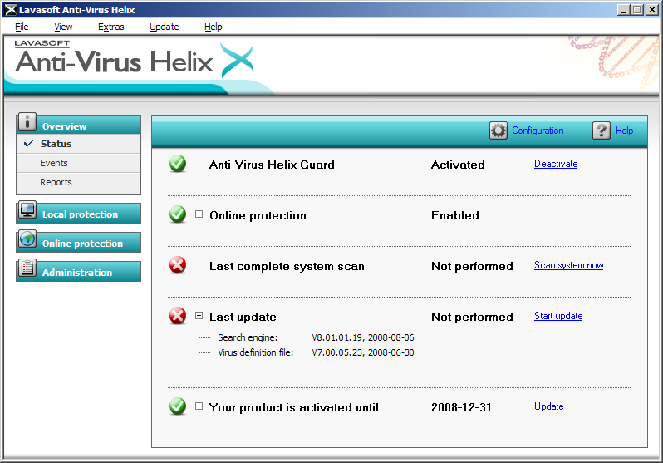This screenshot has width=663, height=463.
Task: Click 'Not performed' beside system scan
Action: pyautogui.click(x=472, y=266)
